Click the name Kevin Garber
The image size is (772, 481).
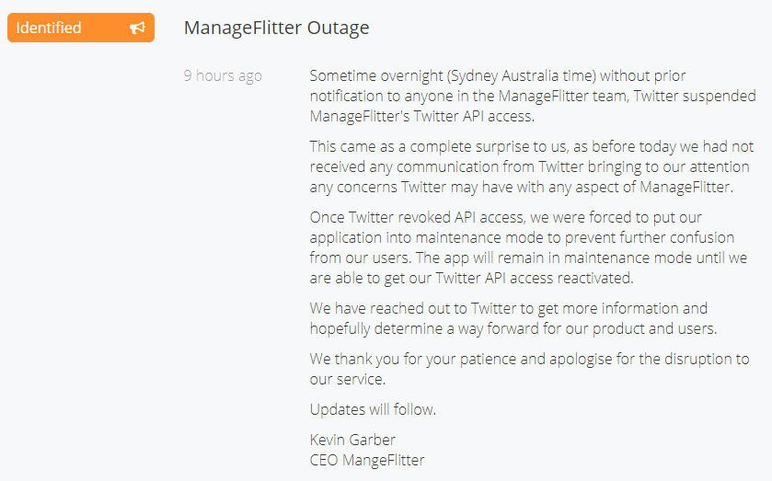tap(352, 440)
